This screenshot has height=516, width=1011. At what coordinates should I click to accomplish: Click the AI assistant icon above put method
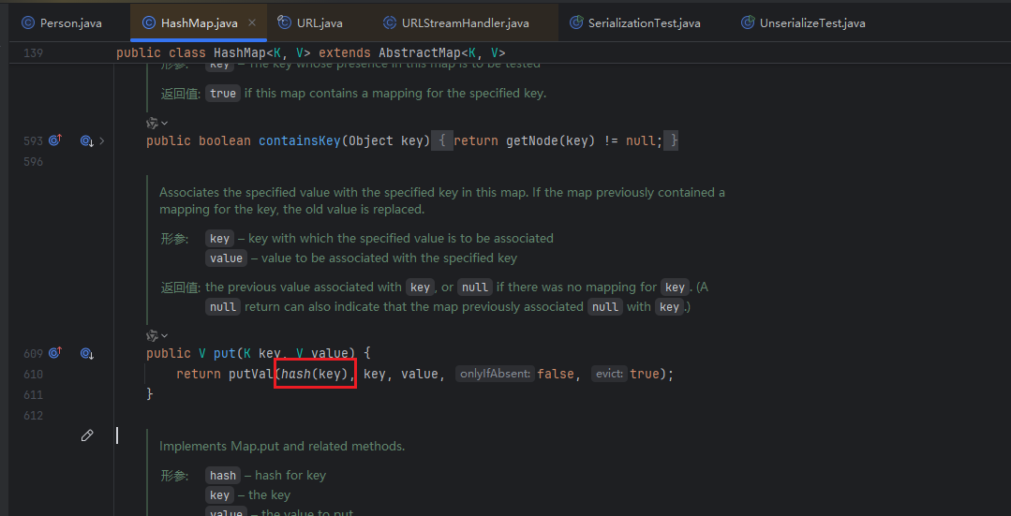(x=152, y=335)
